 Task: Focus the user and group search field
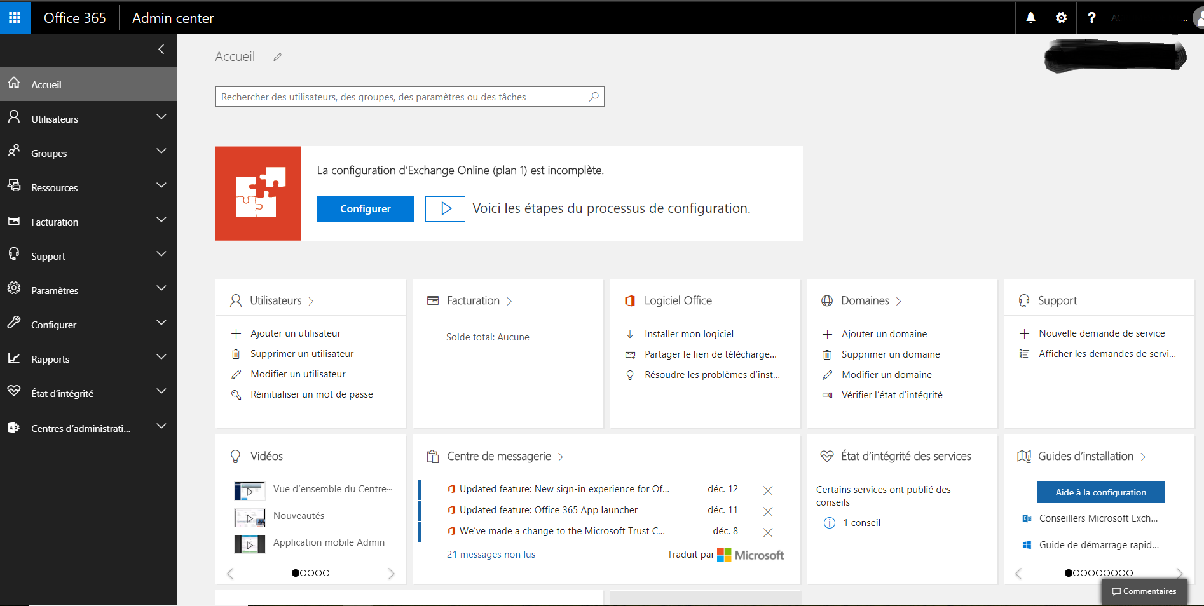(x=409, y=97)
